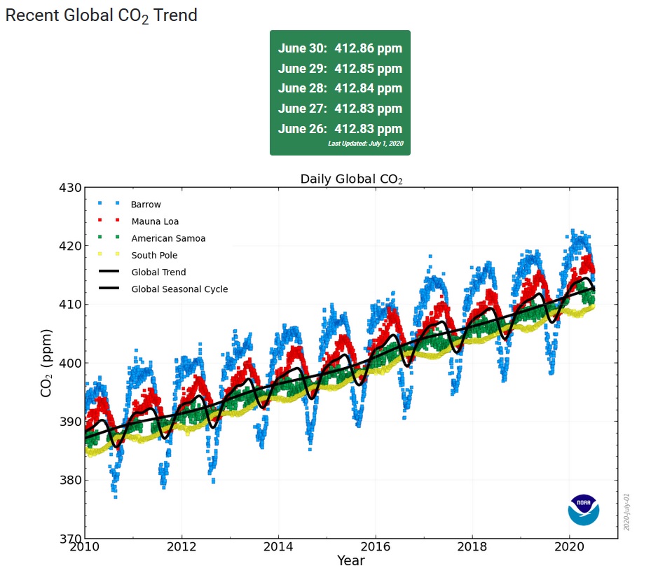
Task: Click the Global Seasonal Cycle legend line
Action: click(114, 289)
